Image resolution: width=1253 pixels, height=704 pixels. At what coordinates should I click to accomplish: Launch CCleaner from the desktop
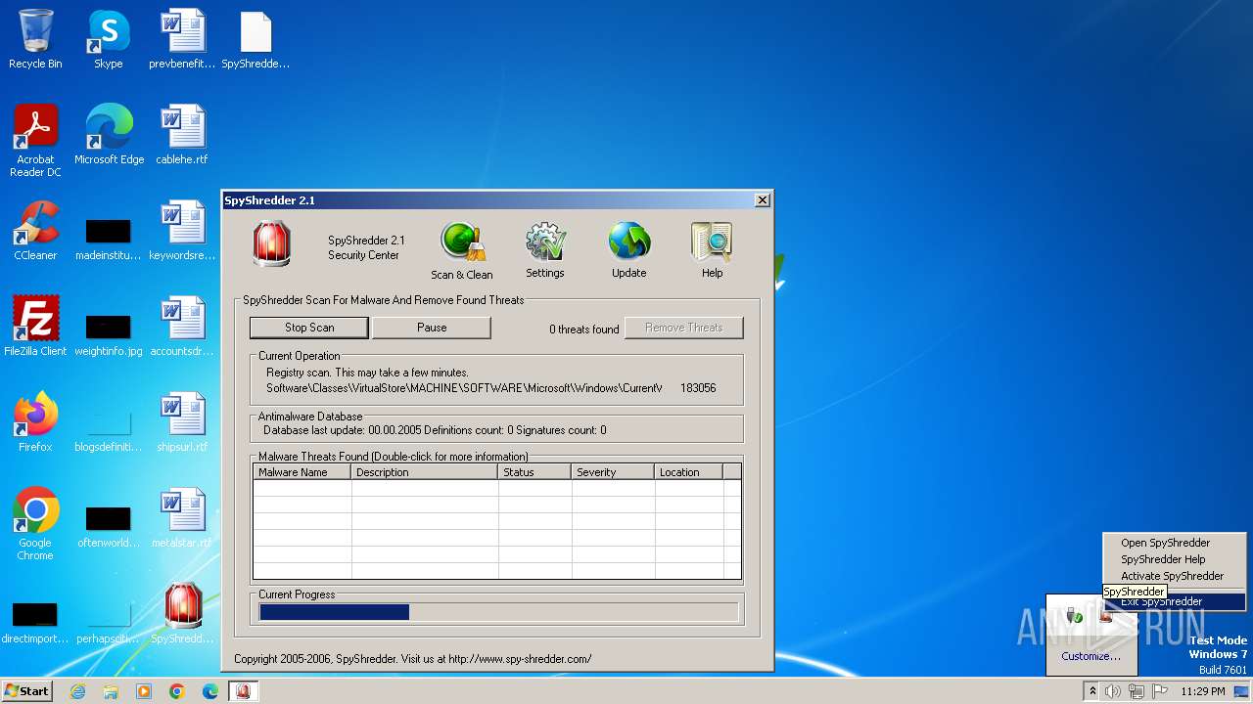pyautogui.click(x=35, y=231)
